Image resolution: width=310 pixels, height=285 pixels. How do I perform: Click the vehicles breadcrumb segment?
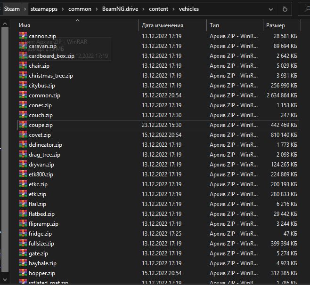[x=189, y=9]
